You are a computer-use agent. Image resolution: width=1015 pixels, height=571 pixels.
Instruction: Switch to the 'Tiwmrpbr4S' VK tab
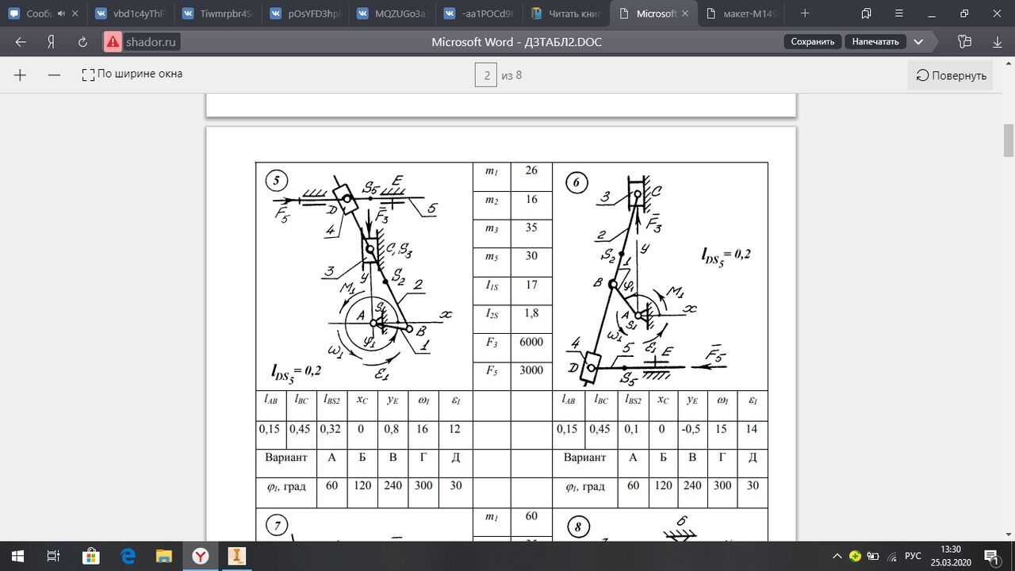coord(216,13)
